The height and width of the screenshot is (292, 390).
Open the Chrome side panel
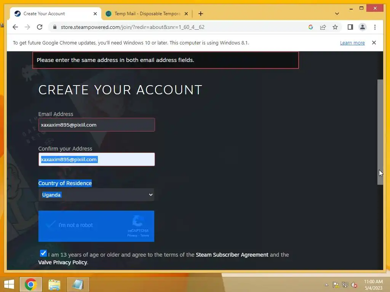[x=350, y=27]
